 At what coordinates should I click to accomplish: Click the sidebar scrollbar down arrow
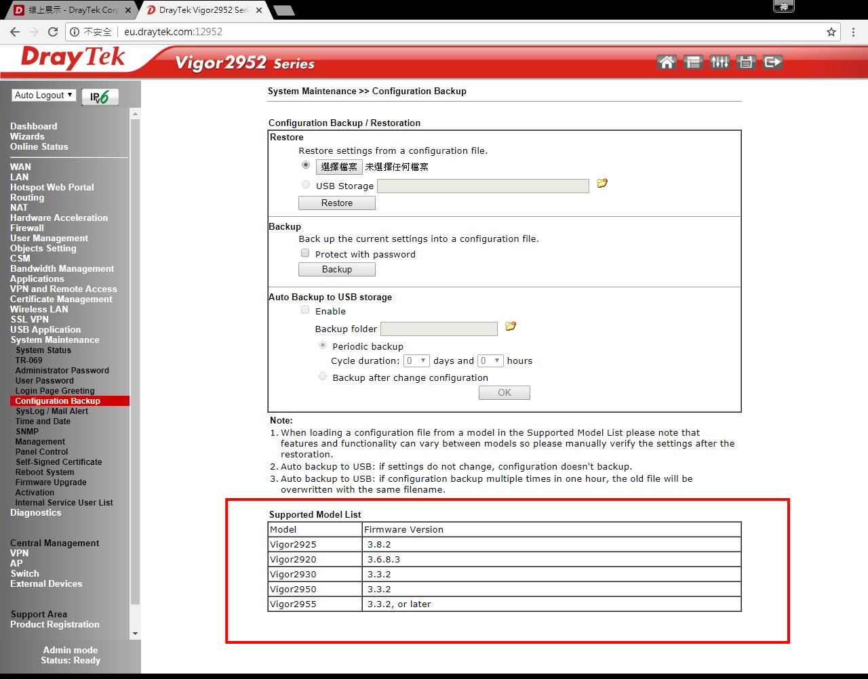click(135, 634)
